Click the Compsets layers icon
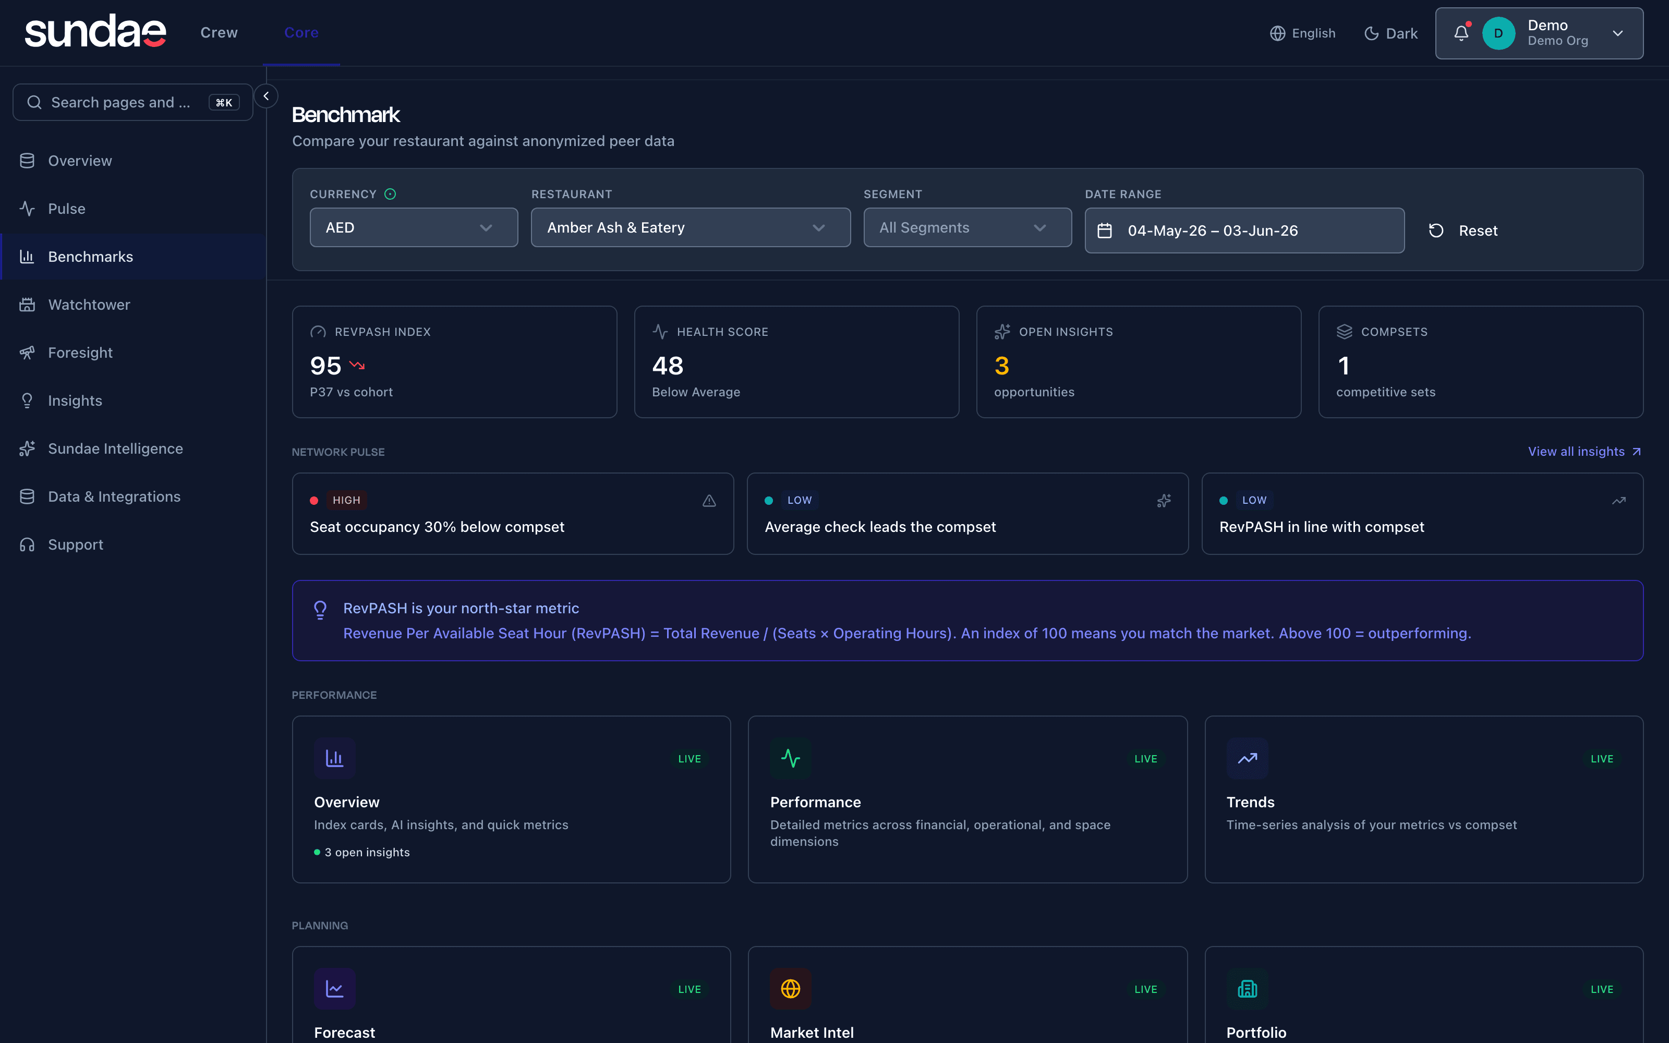The width and height of the screenshot is (1669, 1043). pyautogui.click(x=1344, y=332)
